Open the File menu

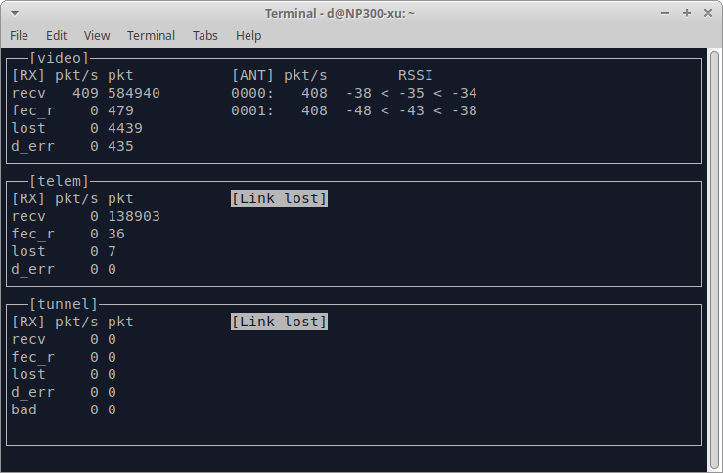[19, 35]
